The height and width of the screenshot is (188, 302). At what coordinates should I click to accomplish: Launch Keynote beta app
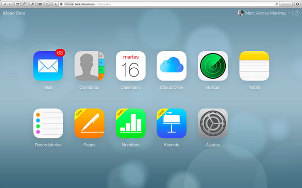click(172, 123)
